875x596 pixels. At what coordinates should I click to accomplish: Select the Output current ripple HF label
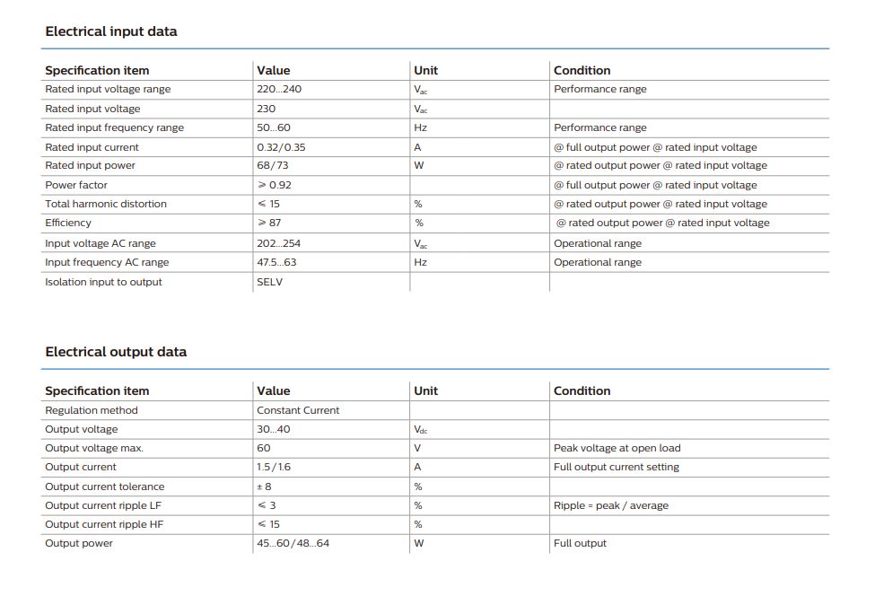[104, 524]
